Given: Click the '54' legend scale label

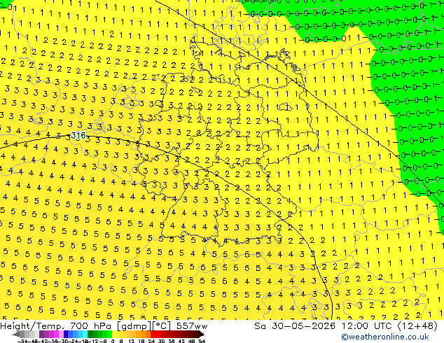Looking at the screenshot, I should coord(202,342).
